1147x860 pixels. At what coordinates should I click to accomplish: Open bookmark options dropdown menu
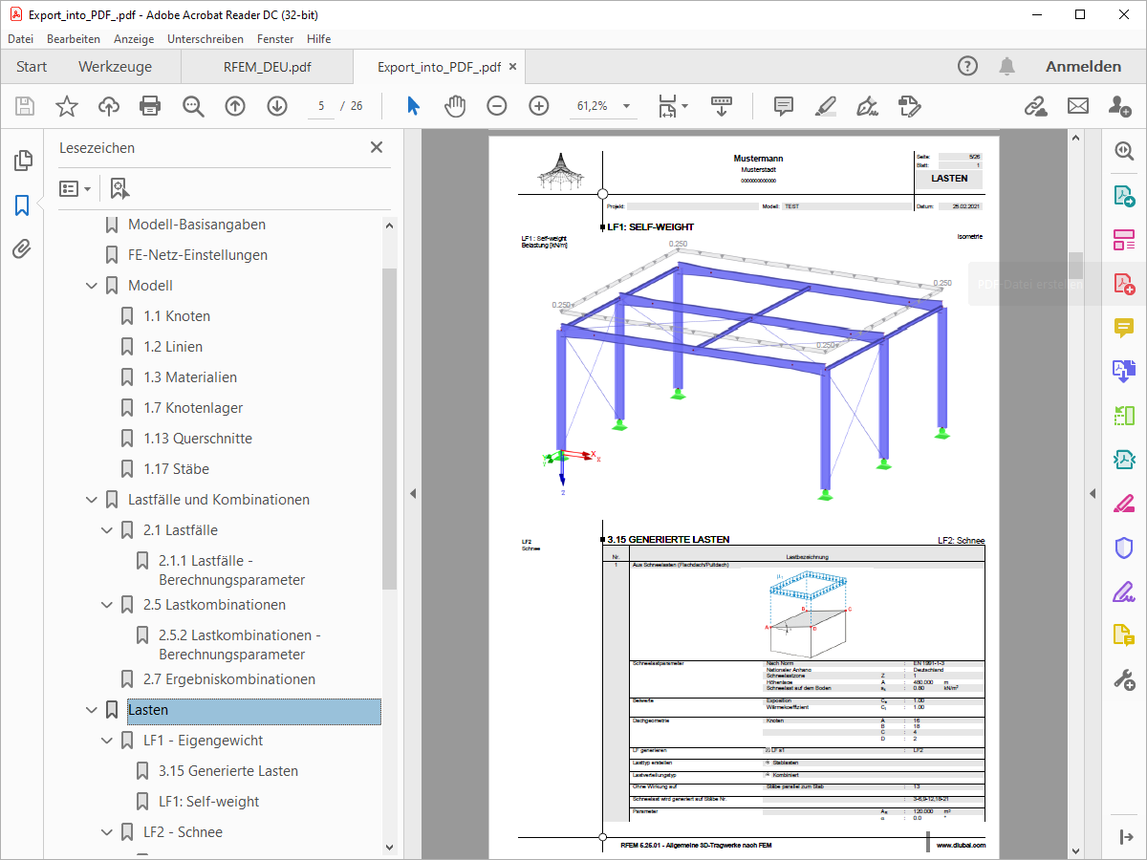click(x=76, y=188)
